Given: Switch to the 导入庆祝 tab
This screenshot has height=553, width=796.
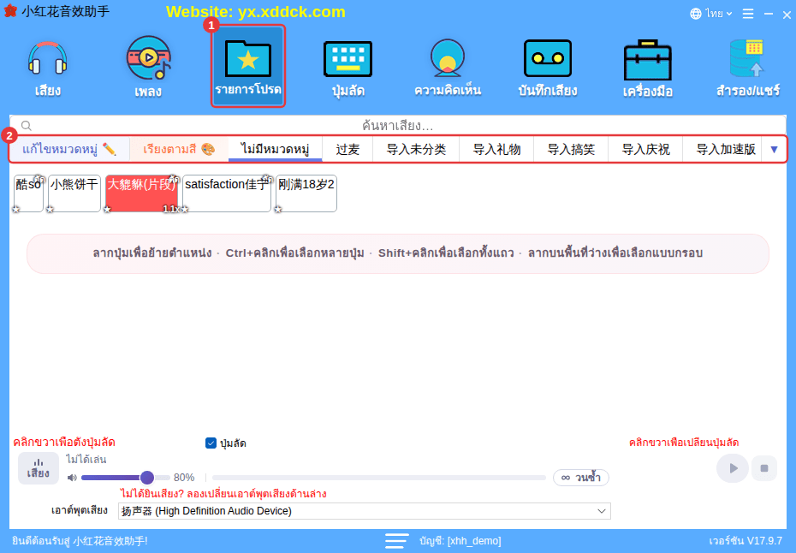Looking at the screenshot, I should [x=645, y=149].
